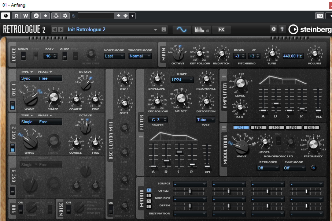
Task: Turn on the Sub oscillator ON switch
Action: 21,209
